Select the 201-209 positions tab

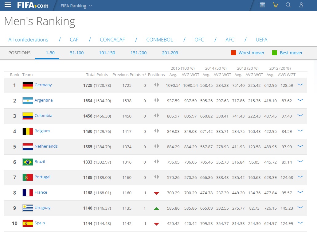(x=170, y=53)
